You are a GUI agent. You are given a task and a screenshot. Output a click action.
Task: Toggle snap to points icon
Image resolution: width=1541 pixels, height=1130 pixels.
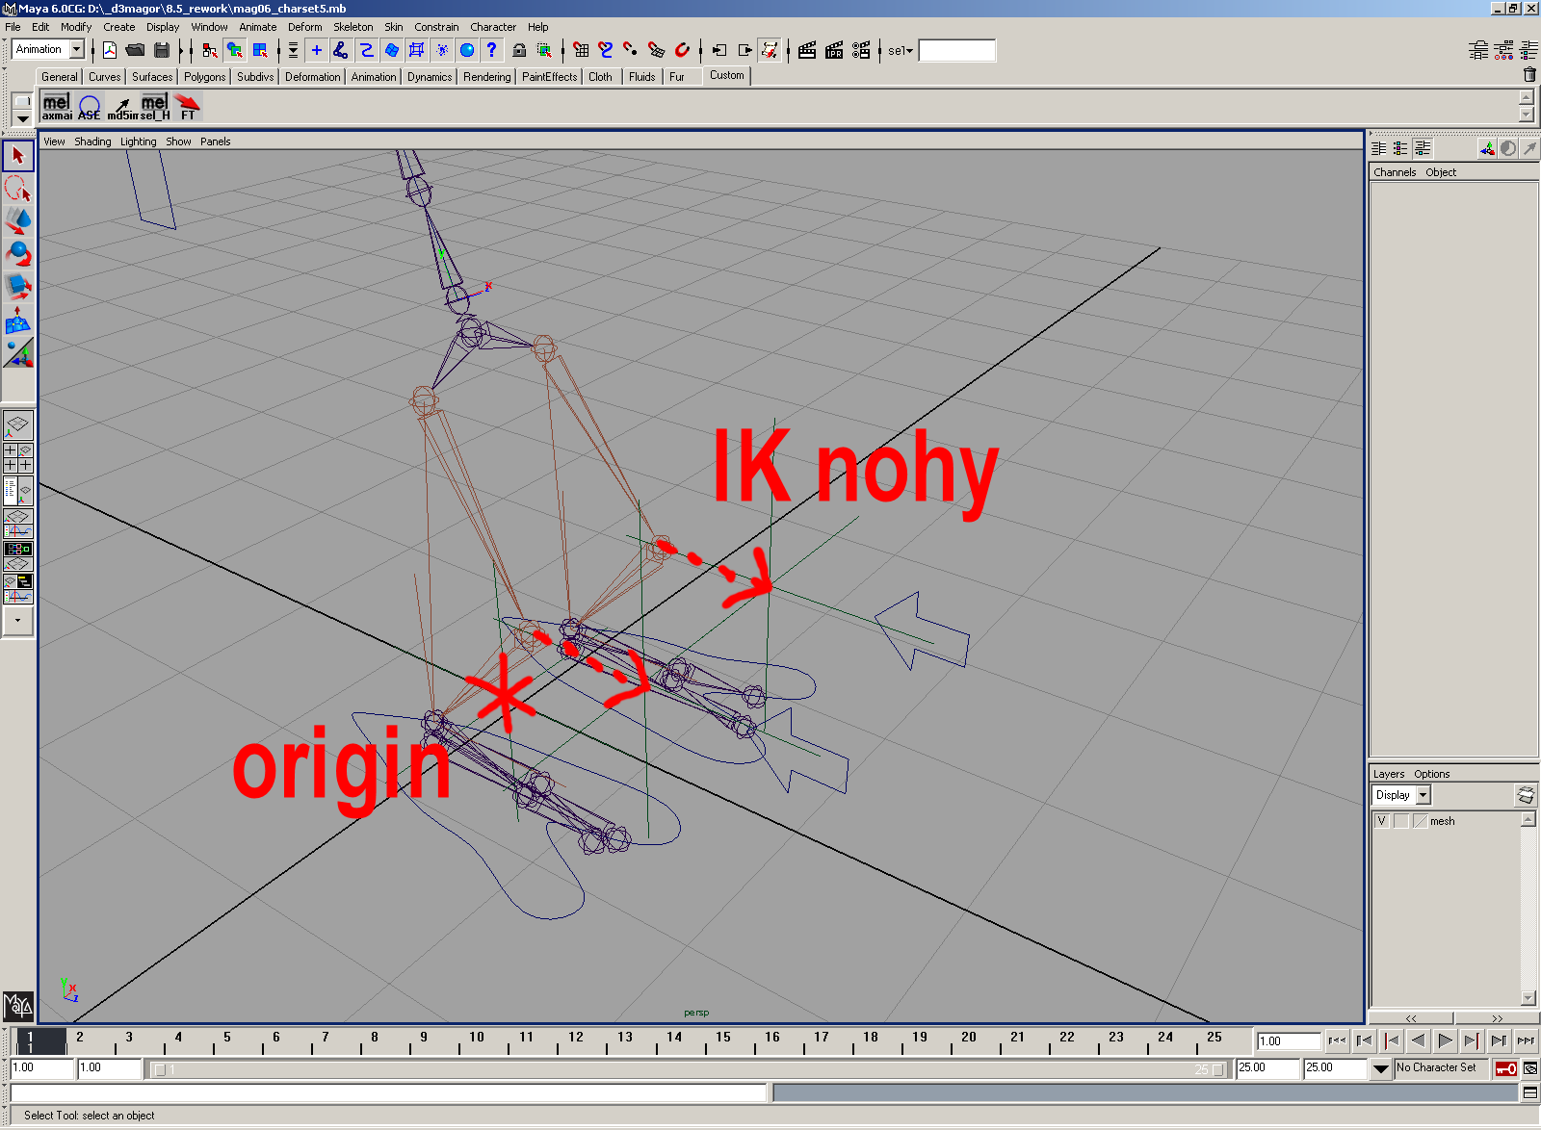631,50
